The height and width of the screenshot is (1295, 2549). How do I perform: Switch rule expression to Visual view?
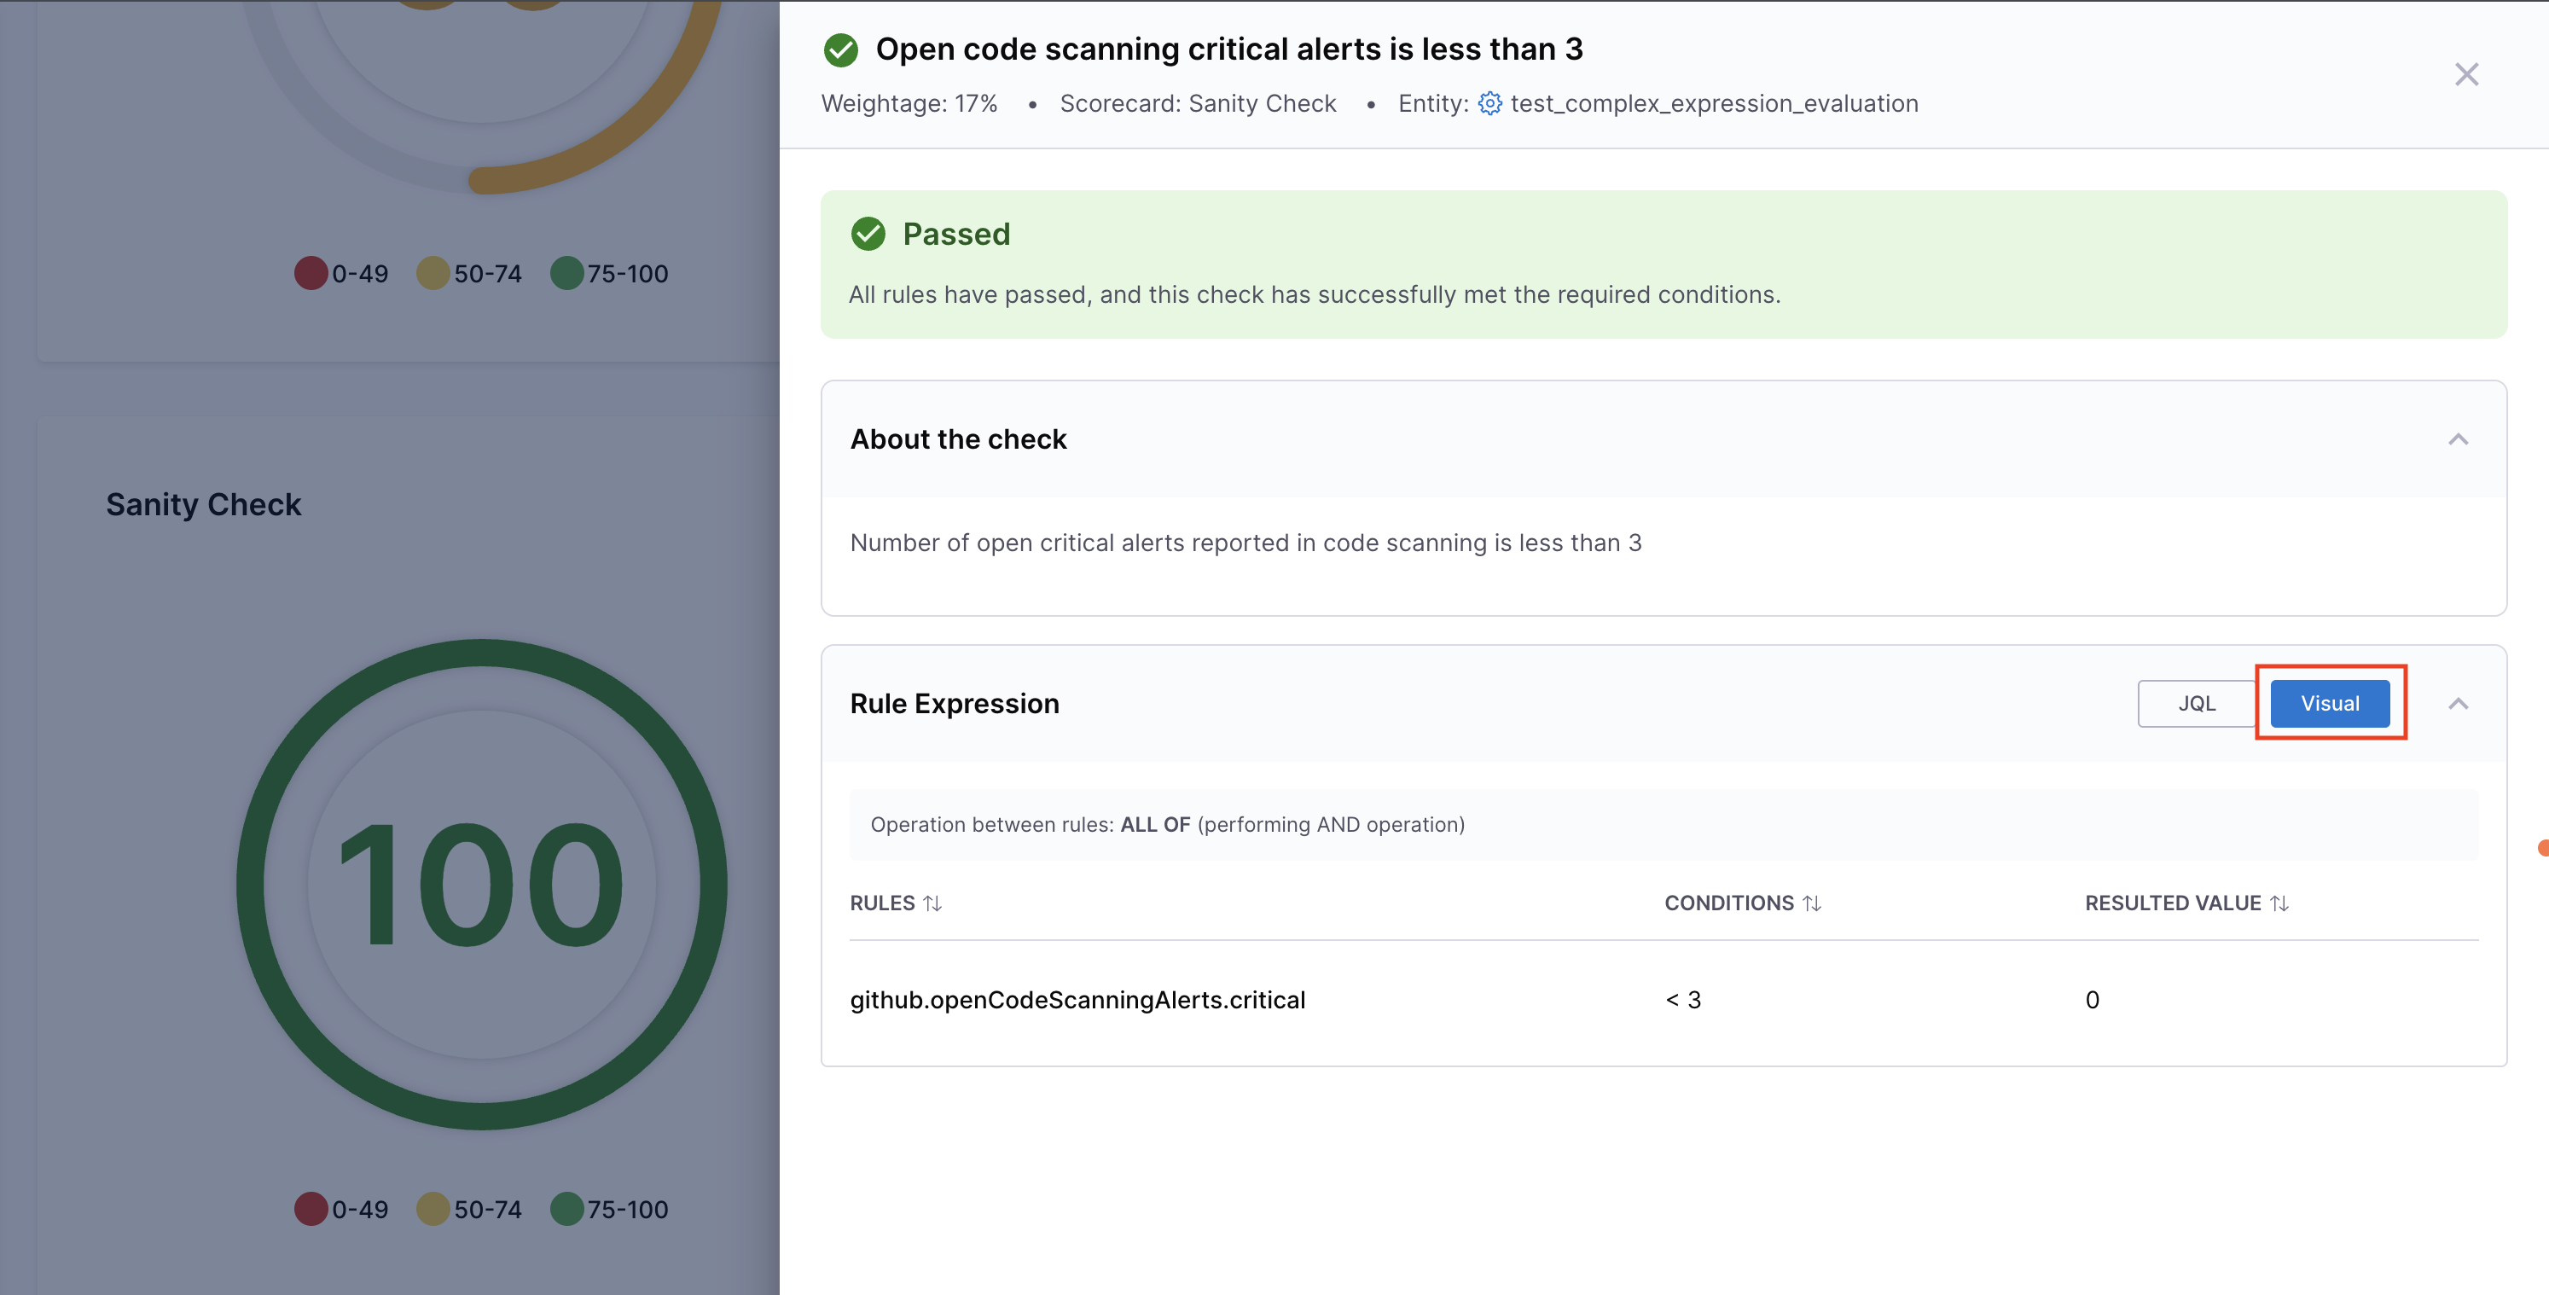2329,704
